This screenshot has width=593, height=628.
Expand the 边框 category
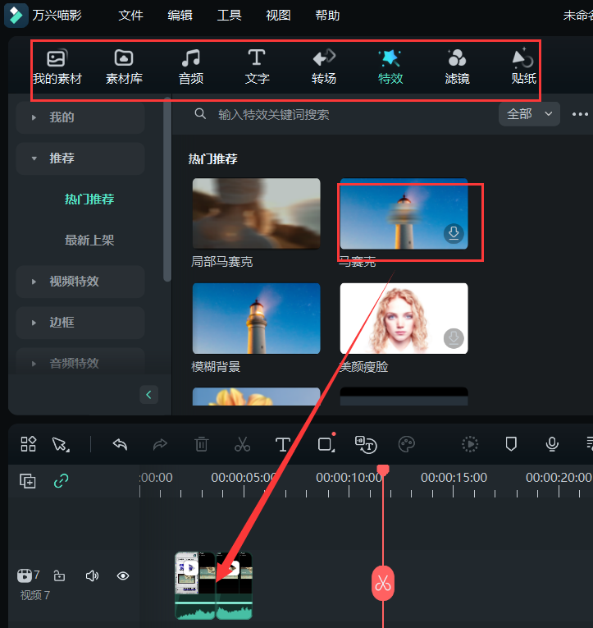click(80, 323)
